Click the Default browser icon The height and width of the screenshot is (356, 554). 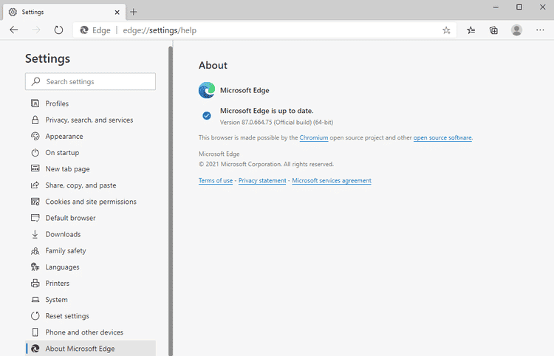pyautogui.click(x=35, y=218)
